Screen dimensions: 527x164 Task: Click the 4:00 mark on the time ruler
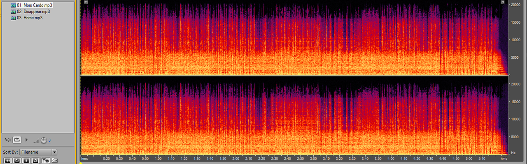point(391,159)
